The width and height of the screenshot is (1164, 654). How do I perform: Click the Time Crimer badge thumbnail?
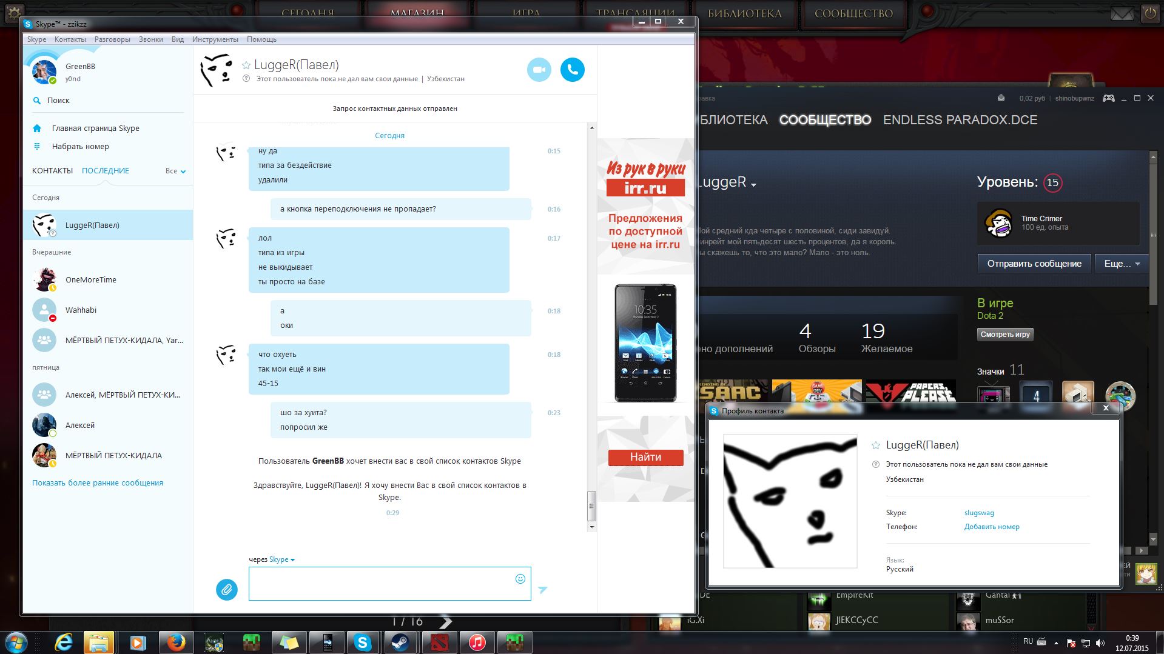pos(998,223)
